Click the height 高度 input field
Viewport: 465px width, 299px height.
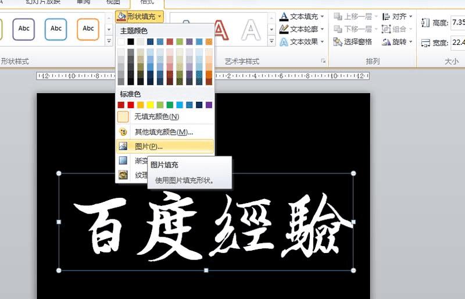coord(458,23)
